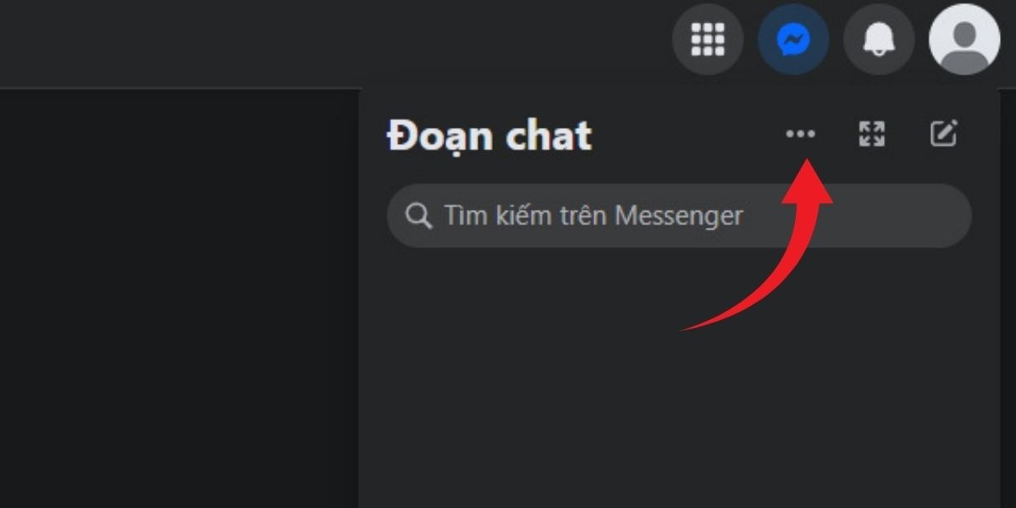Select the Menu shortcut in top bar
Image resolution: width=1016 pixels, height=508 pixels.
(708, 39)
